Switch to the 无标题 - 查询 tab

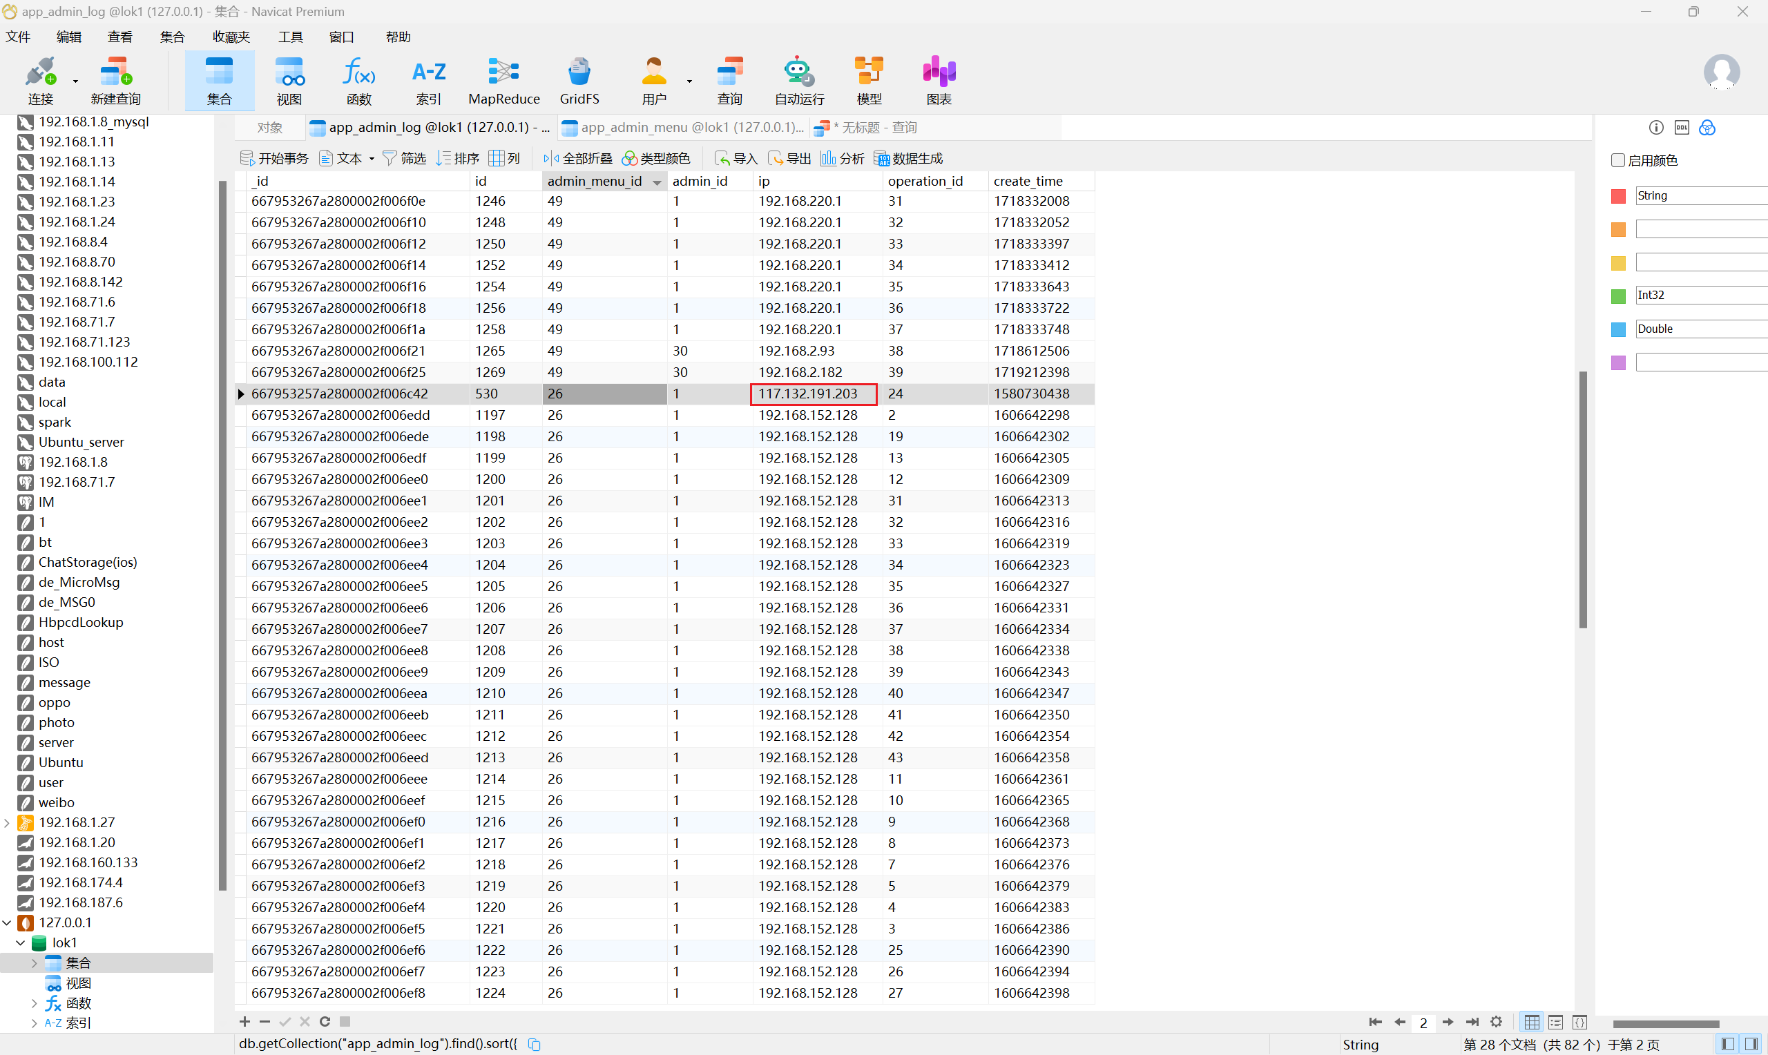[x=867, y=127]
